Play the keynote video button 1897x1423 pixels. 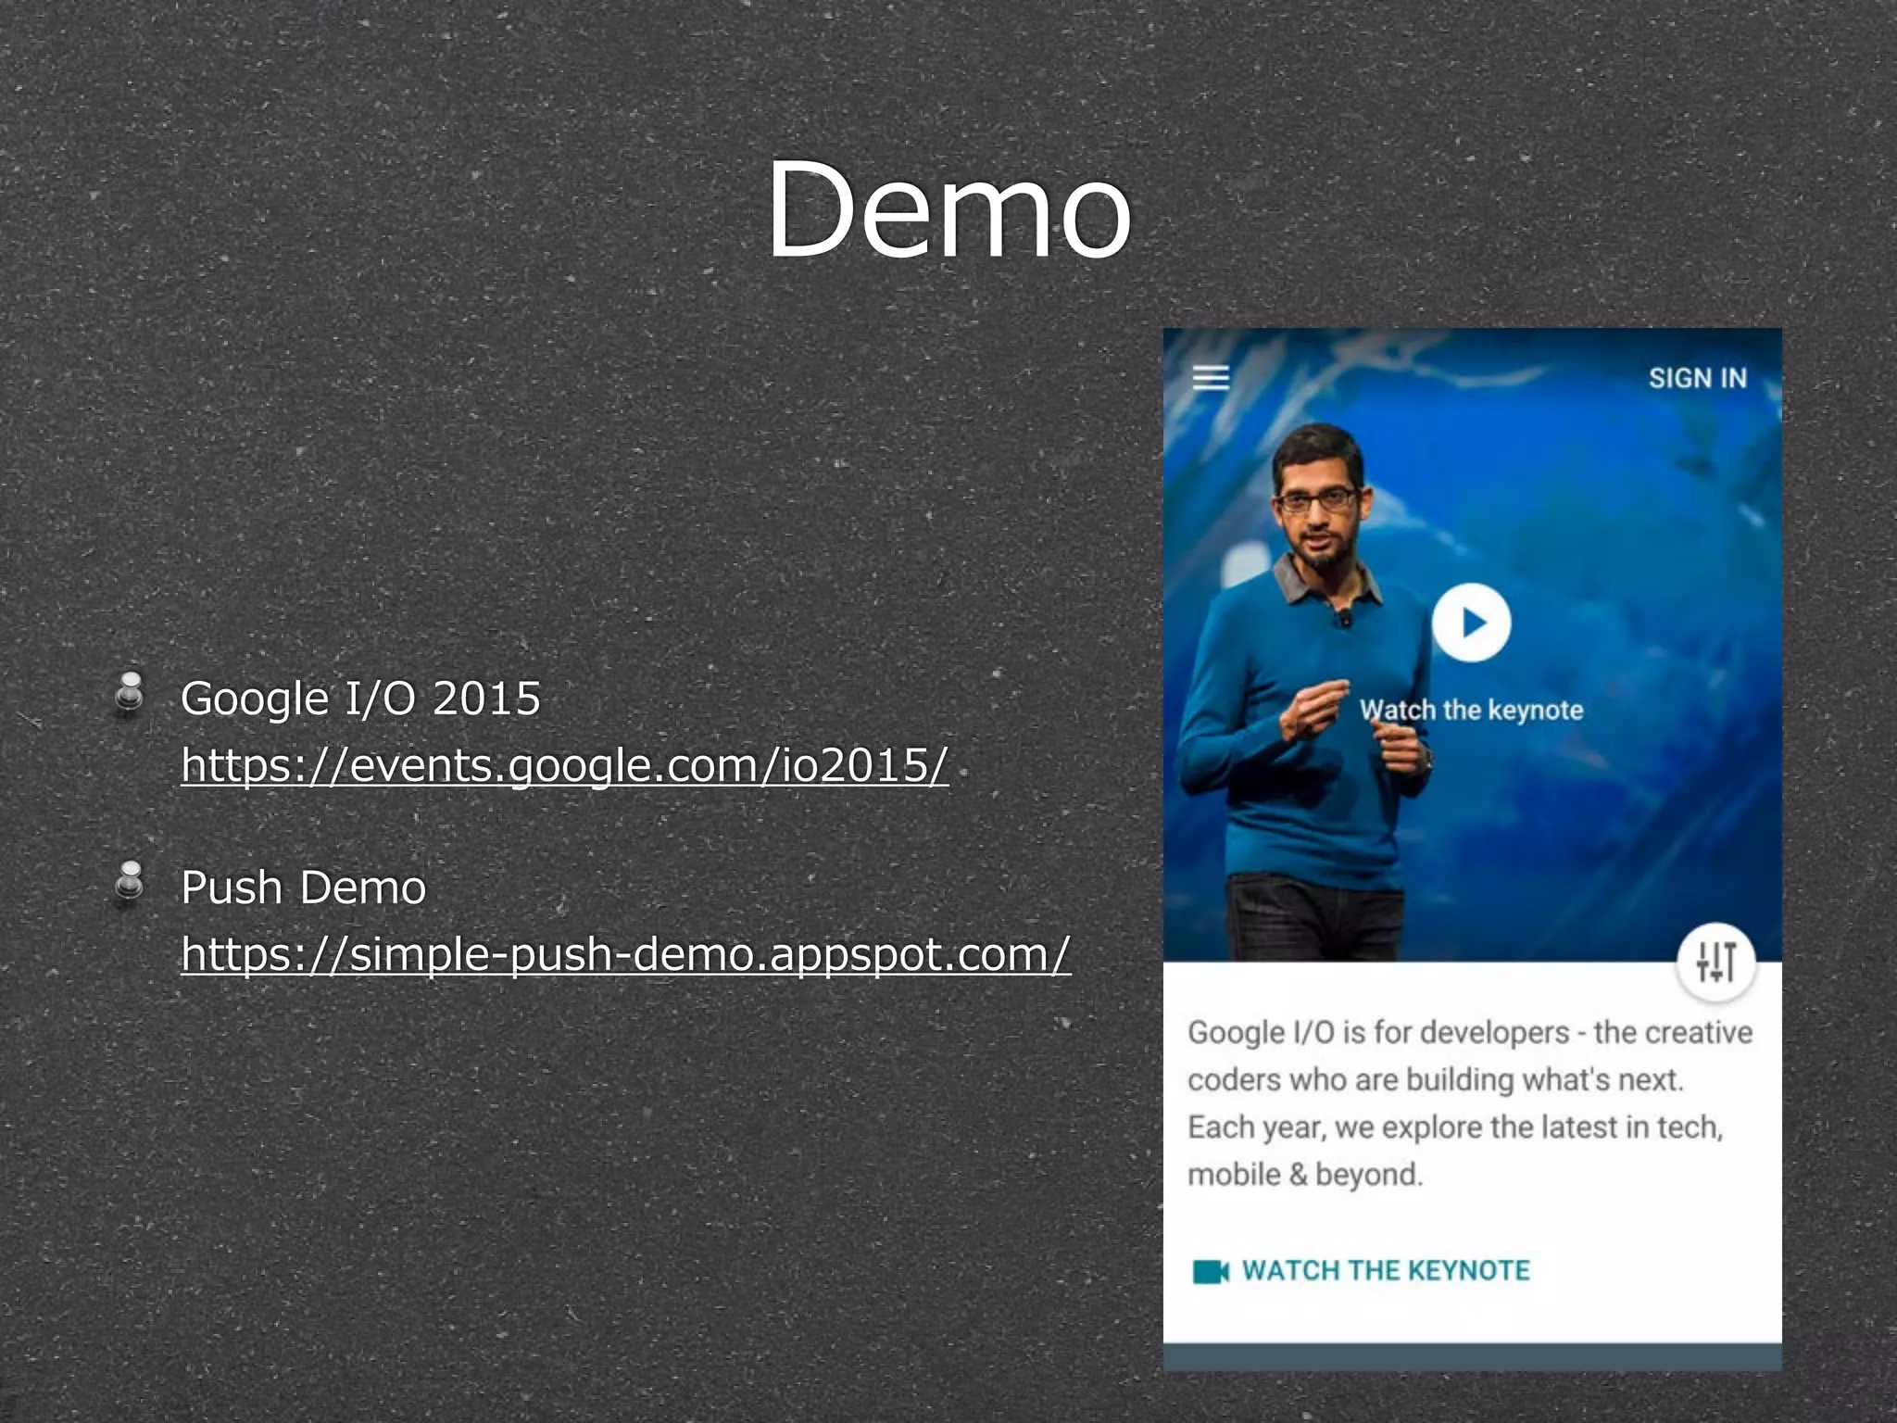pyautogui.click(x=1471, y=623)
